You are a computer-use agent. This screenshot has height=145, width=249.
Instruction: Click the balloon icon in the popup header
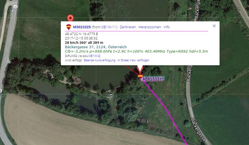(x=68, y=27)
